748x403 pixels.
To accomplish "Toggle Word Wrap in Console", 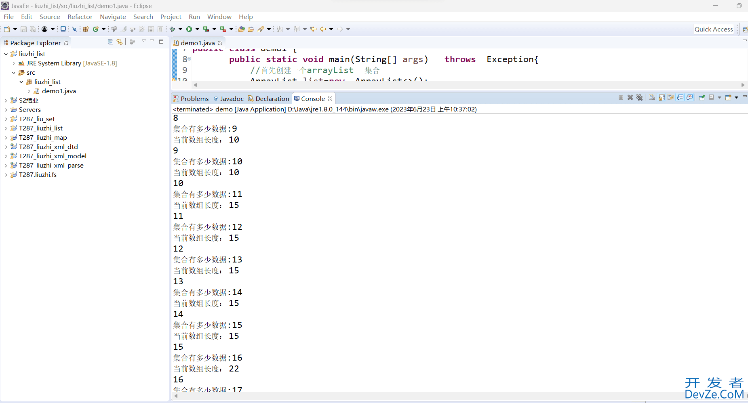I will (671, 97).
